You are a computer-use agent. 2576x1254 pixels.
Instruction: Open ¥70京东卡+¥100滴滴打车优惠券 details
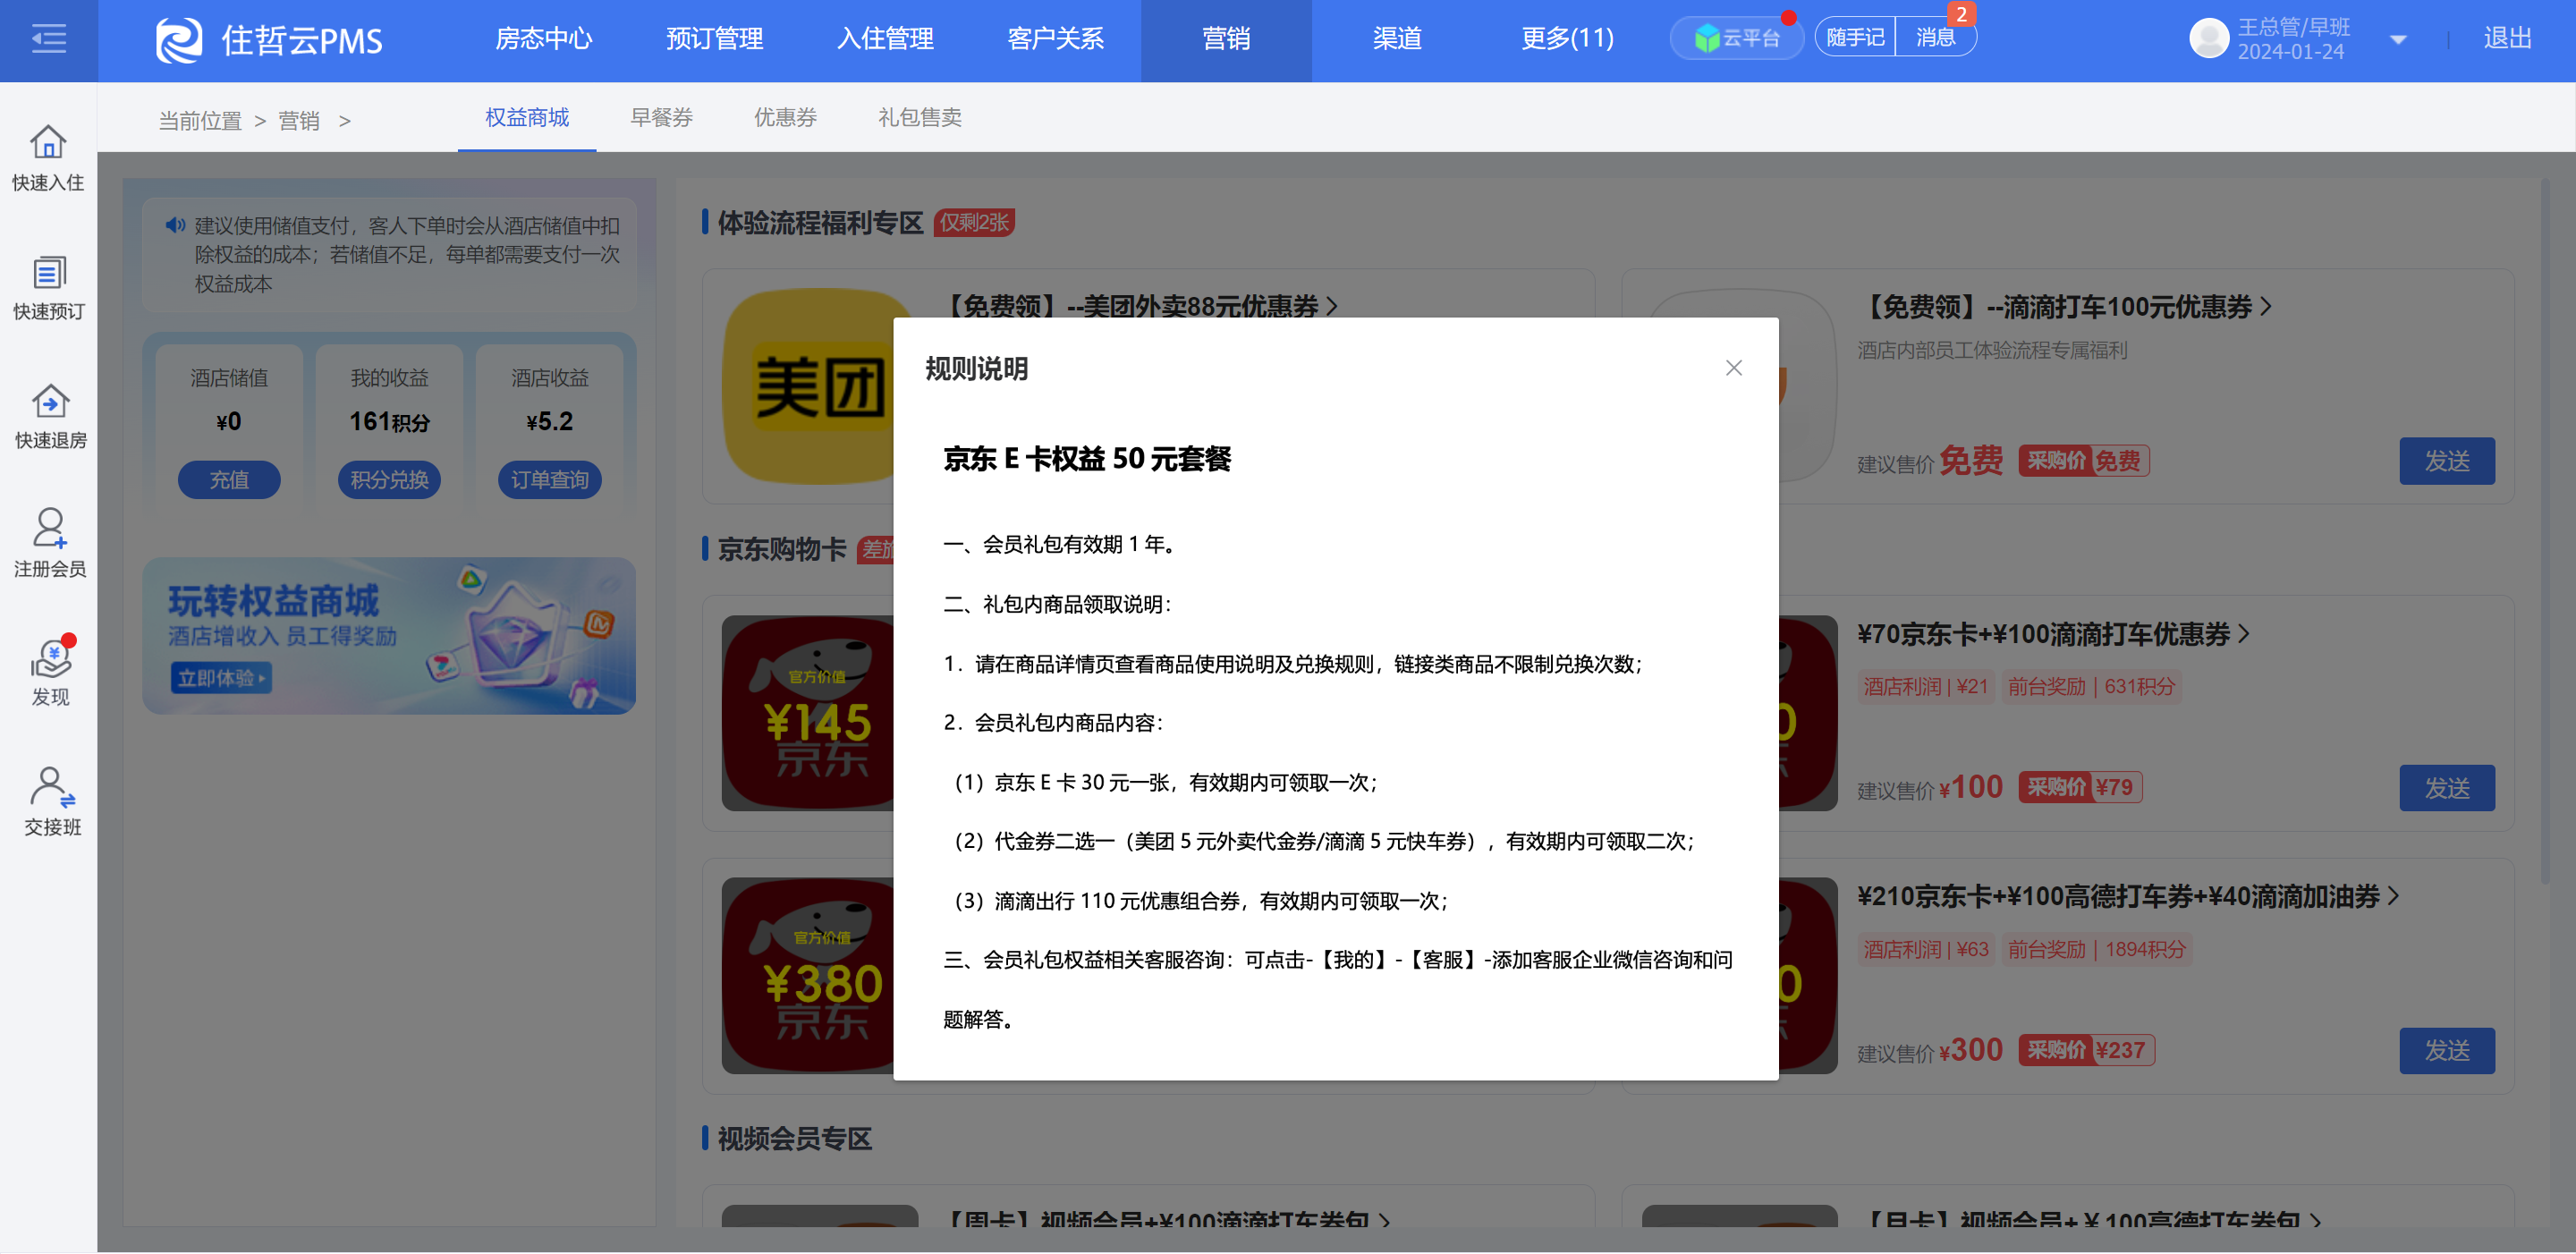coord(2052,634)
